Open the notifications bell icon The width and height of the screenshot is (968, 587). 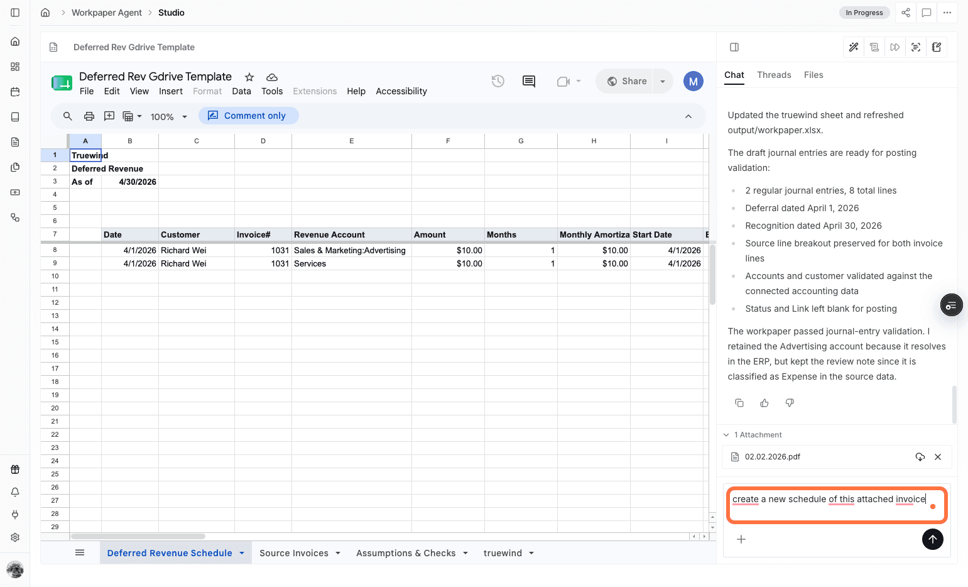[x=15, y=492]
